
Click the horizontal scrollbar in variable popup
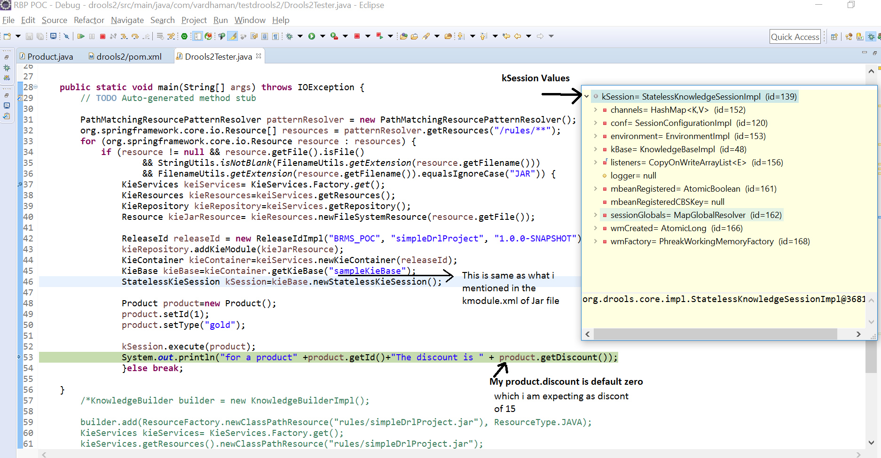coord(715,334)
